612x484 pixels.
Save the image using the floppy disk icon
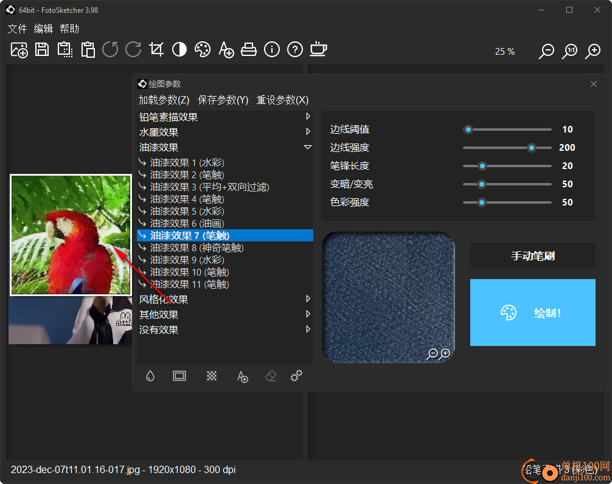42,49
